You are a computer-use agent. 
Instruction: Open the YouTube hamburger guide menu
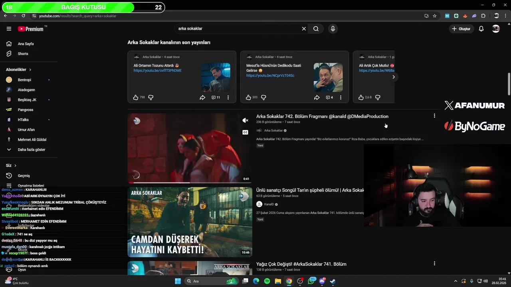pos(9,29)
